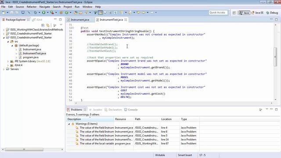
Task: Open the Debug button dropdown arrow
Action: click(x=39, y=13)
